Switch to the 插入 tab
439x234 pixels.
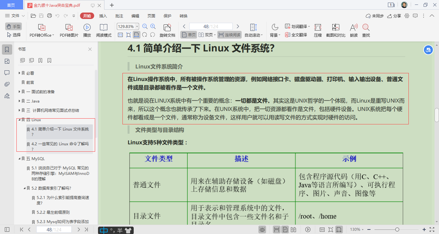tap(103, 16)
